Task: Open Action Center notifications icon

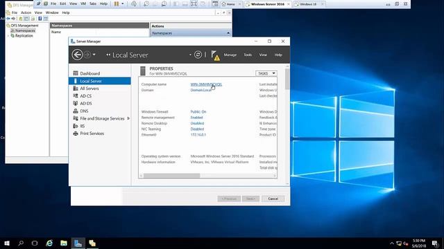Action: pyautogui.click(x=435, y=243)
